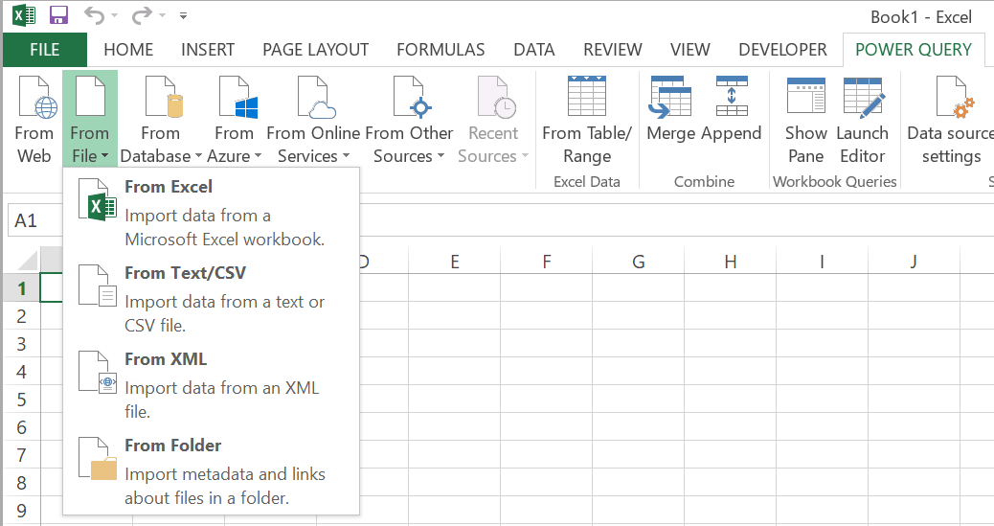Image resolution: width=994 pixels, height=526 pixels.
Task: Open the FILE backstage tab
Action: coord(44,50)
